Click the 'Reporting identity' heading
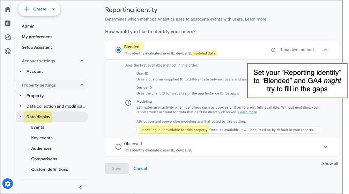This screenshot has width=349, height=194. click(131, 10)
